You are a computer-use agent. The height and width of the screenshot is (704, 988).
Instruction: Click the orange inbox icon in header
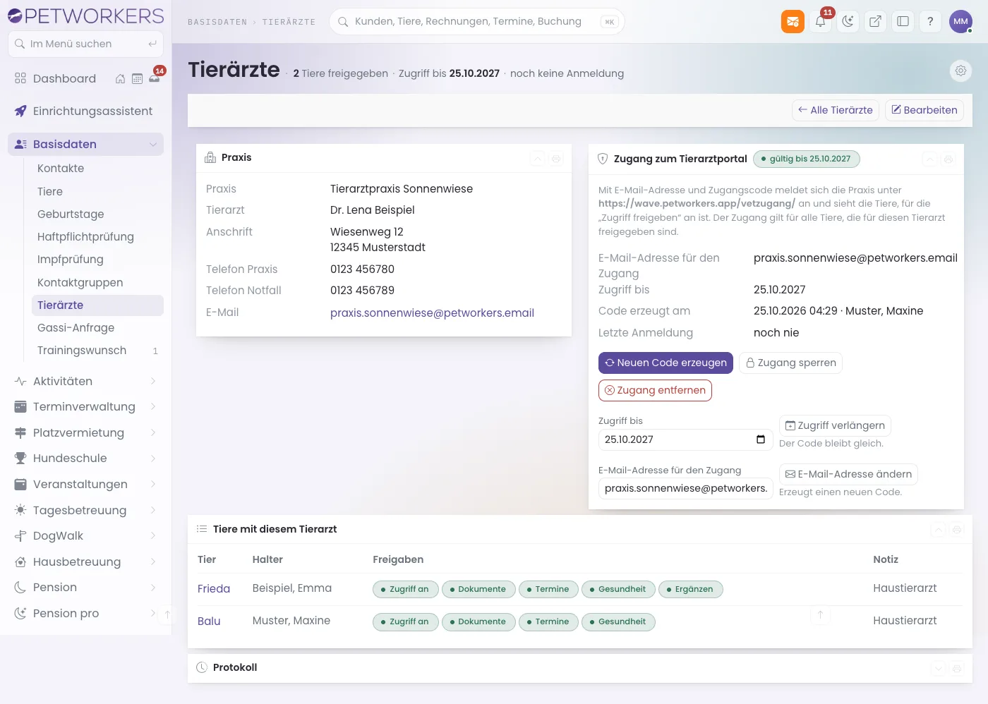pos(793,21)
